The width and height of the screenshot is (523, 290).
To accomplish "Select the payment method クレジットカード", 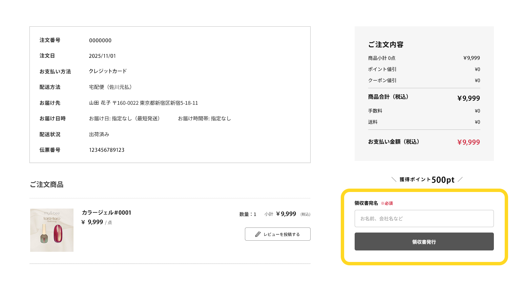I will (x=107, y=71).
